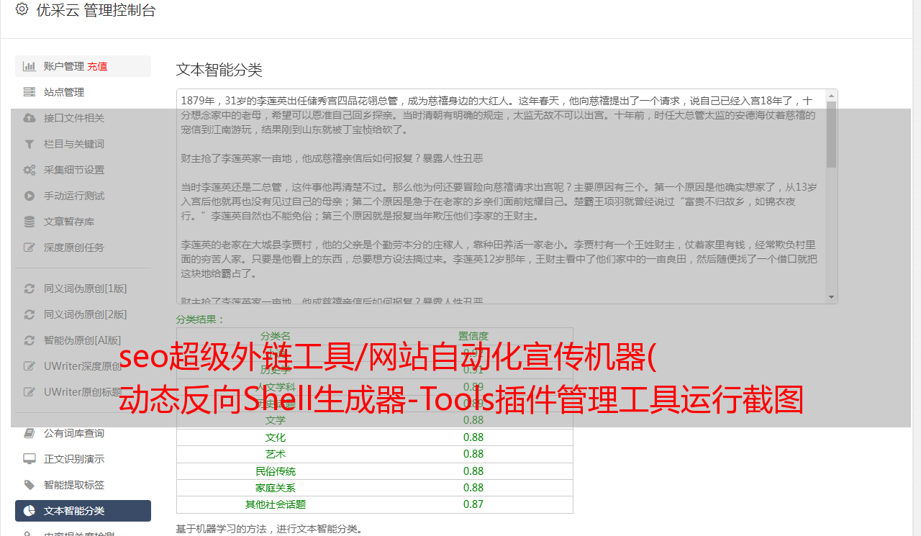
Task: Click the gears icon for 采集细节设置
Action: tap(29, 170)
